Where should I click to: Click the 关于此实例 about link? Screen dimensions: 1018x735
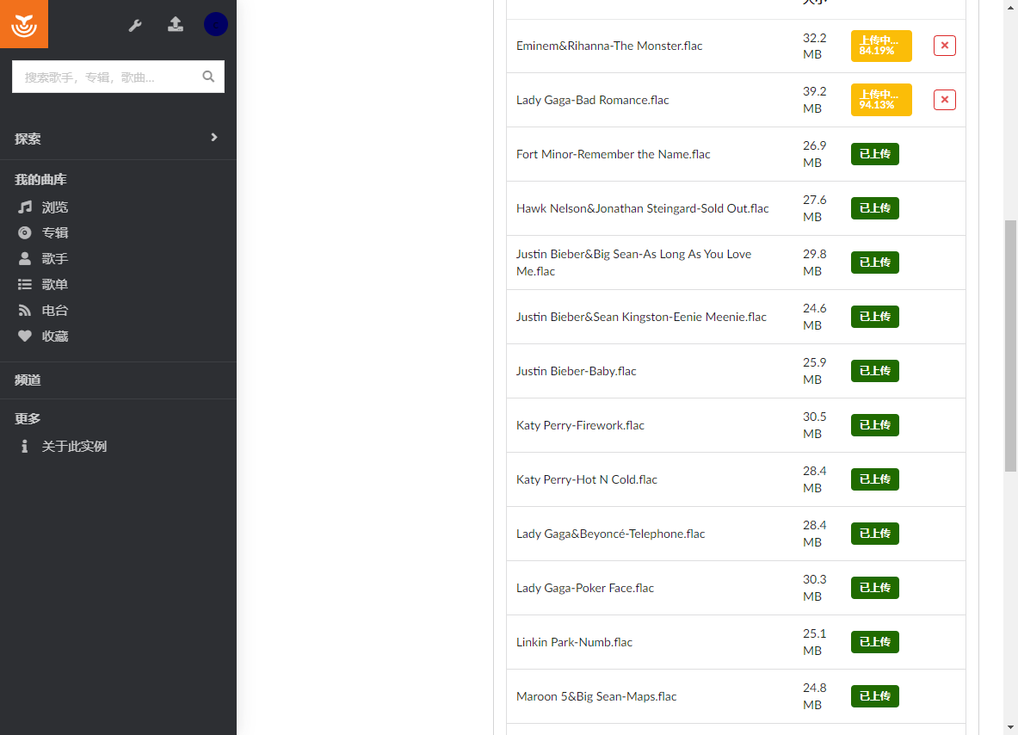(74, 447)
